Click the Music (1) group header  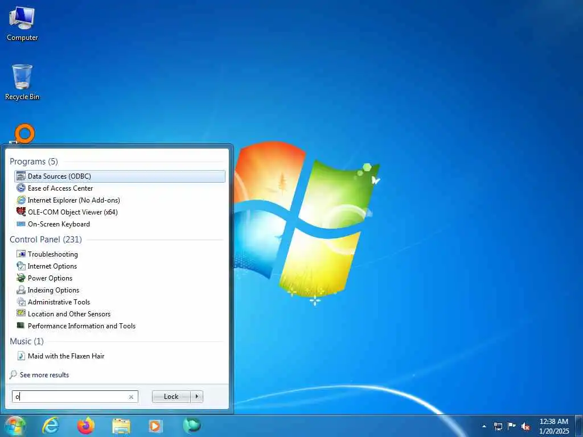[x=26, y=341]
